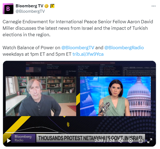Screen dimensions: 160x149
Task: Open the three-dot more options menu
Action: (x=153, y=6)
